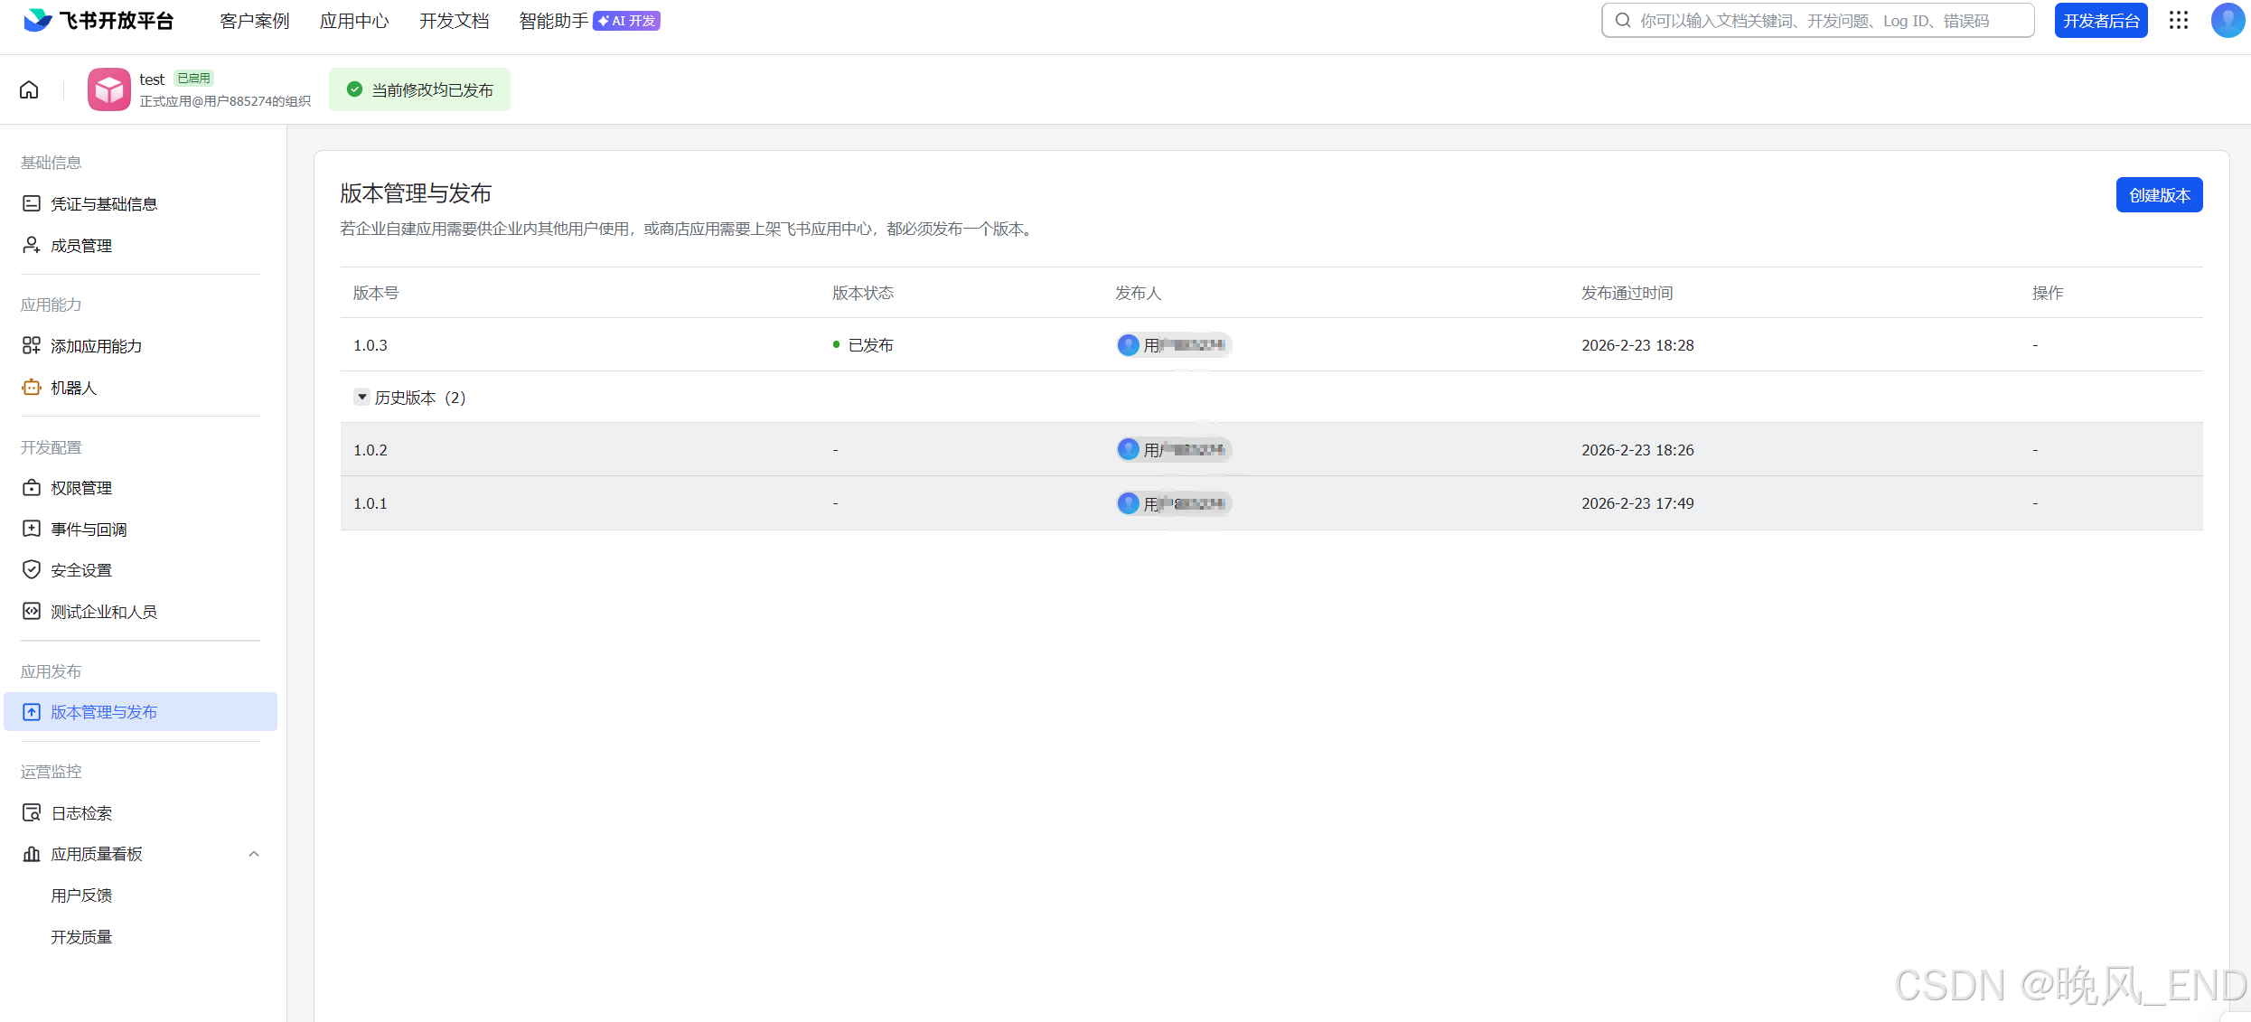Click the 日志检索 log search icon

coord(31,811)
